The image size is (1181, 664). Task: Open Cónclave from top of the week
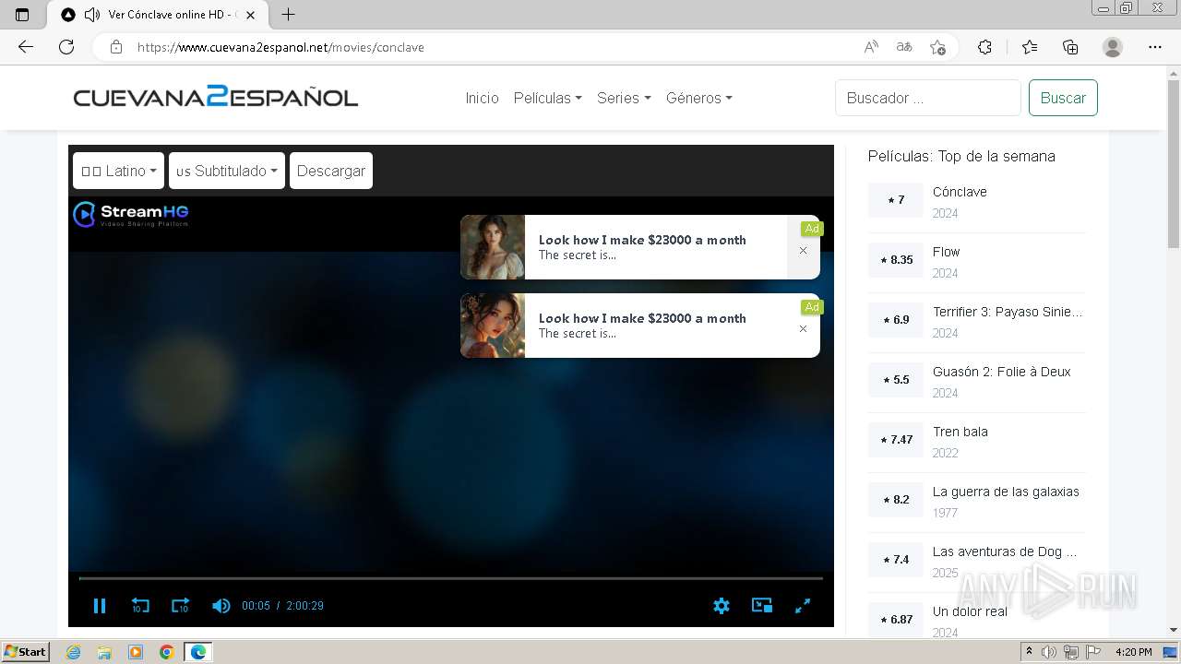point(960,192)
